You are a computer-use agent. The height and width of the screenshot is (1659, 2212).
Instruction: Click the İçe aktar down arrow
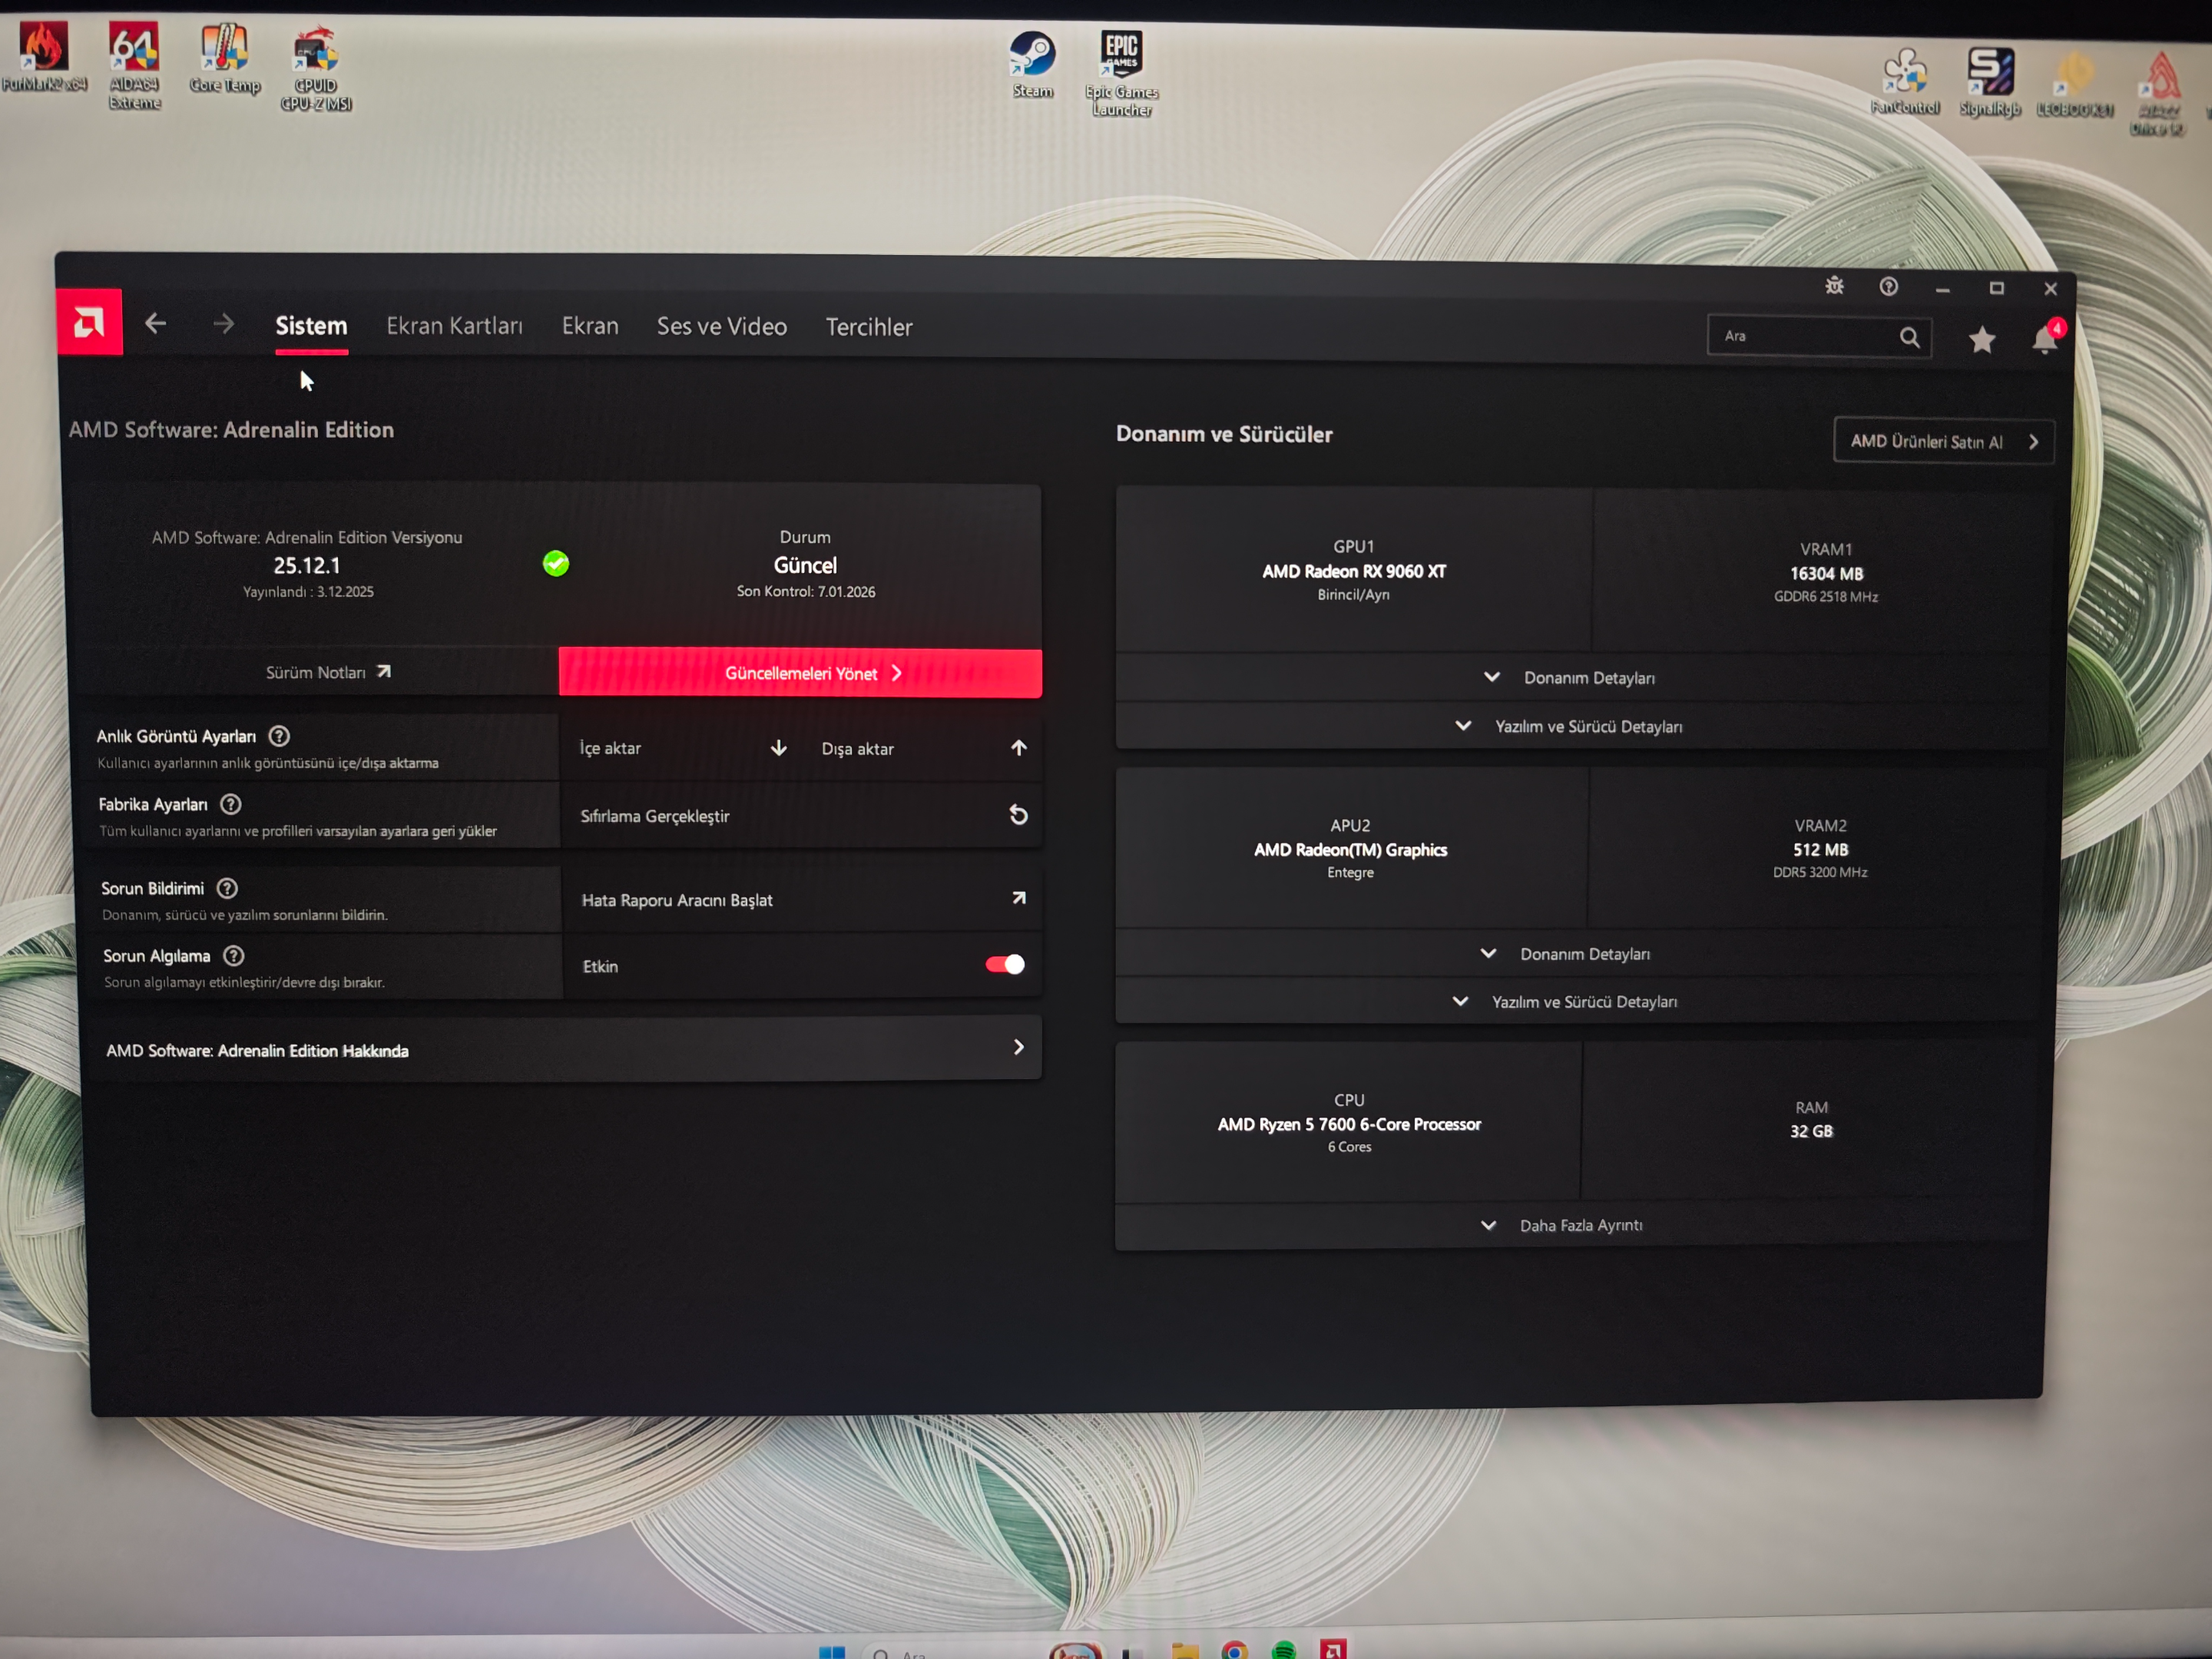click(x=779, y=748)
